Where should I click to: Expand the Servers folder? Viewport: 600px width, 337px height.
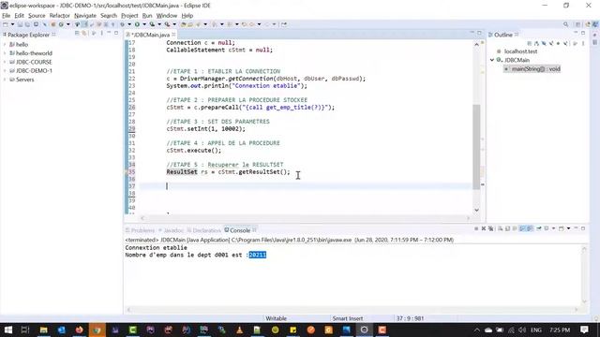(x=5, y=80)
